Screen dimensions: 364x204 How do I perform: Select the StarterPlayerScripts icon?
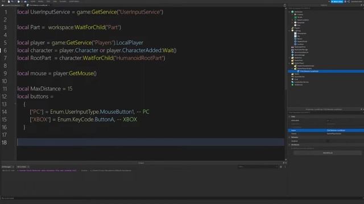(x=295, y=69)
